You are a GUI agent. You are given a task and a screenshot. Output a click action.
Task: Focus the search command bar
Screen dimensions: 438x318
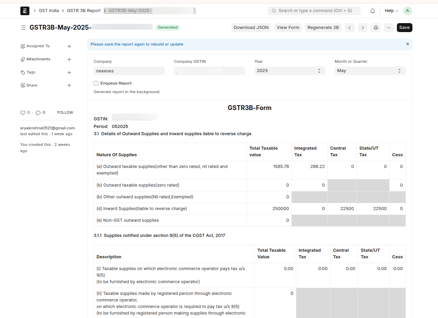pyautogui.click(x=314, y=11)
